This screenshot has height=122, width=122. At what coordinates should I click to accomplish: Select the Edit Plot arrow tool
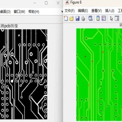[x=112, y=18]
